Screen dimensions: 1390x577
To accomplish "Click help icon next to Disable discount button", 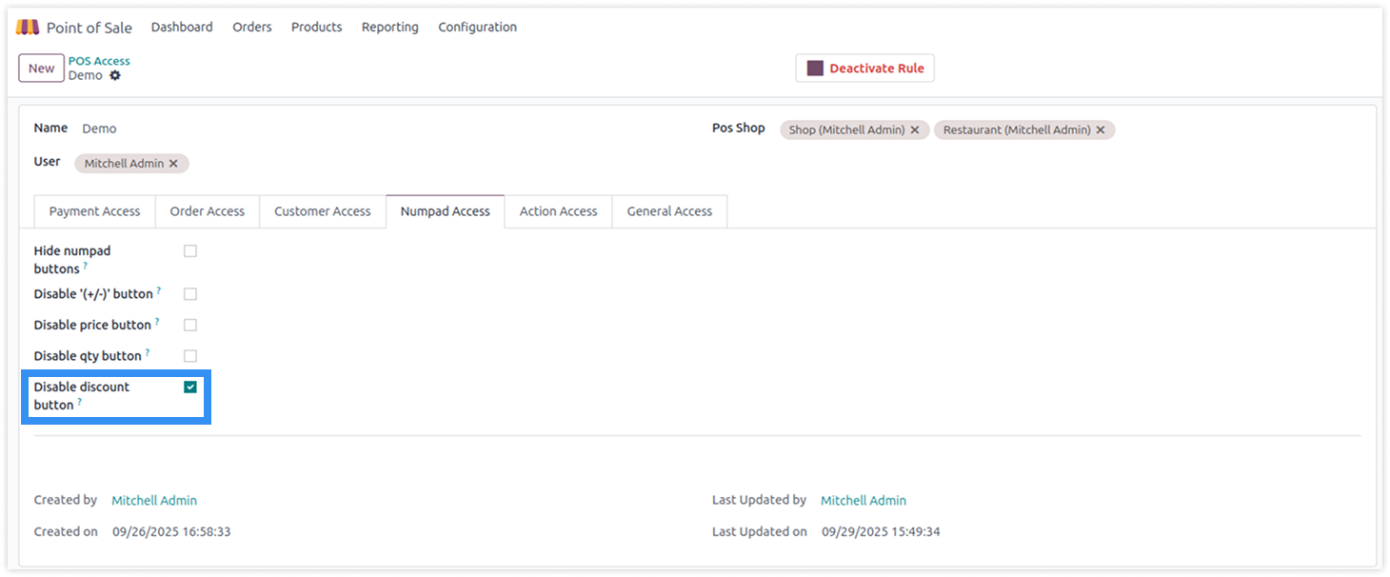I will [79, 403].
